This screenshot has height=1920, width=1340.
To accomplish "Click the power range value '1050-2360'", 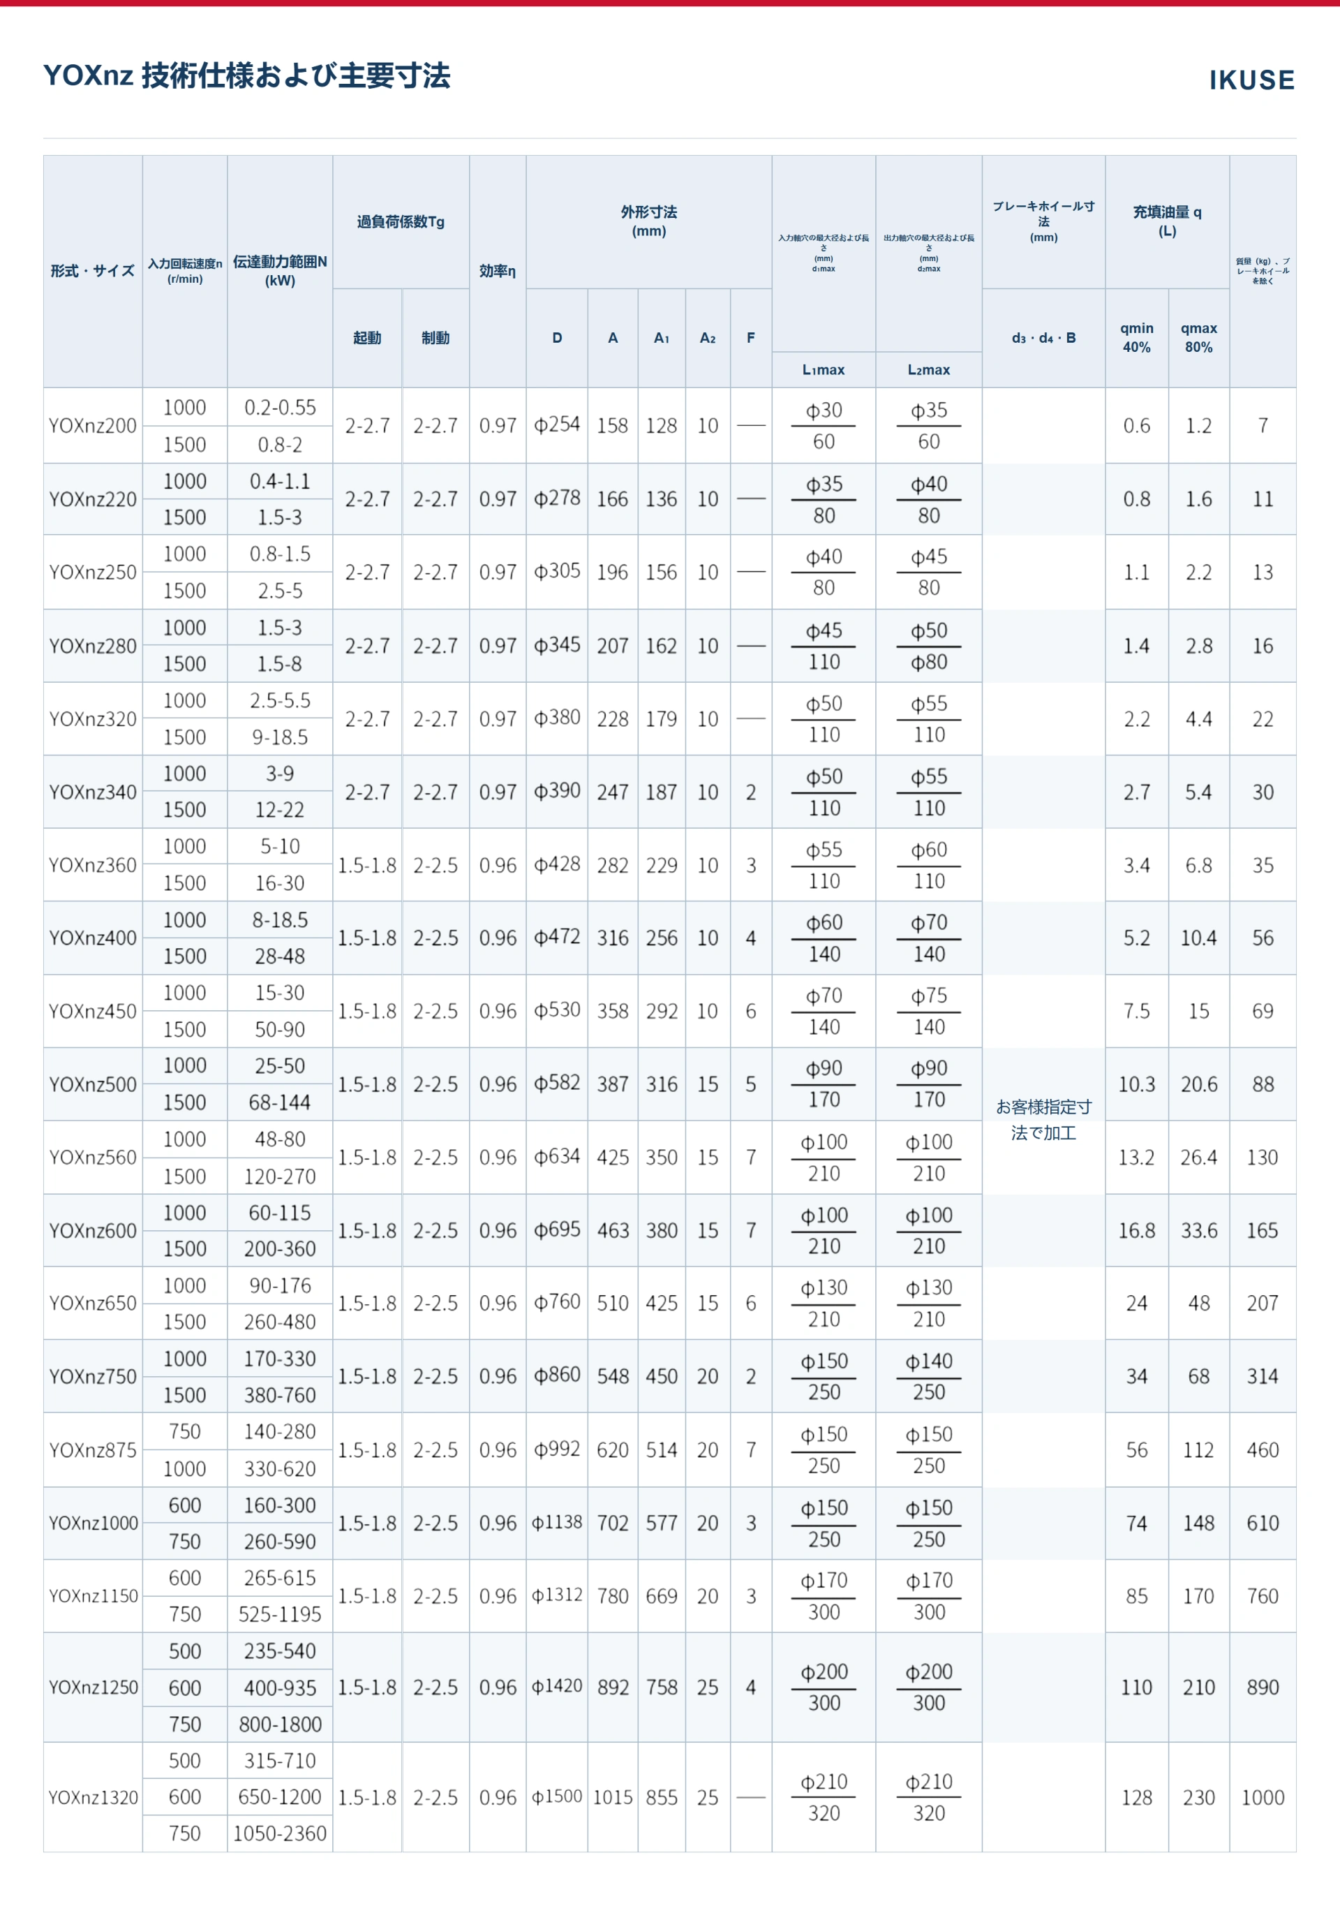I will (280, 1834).
